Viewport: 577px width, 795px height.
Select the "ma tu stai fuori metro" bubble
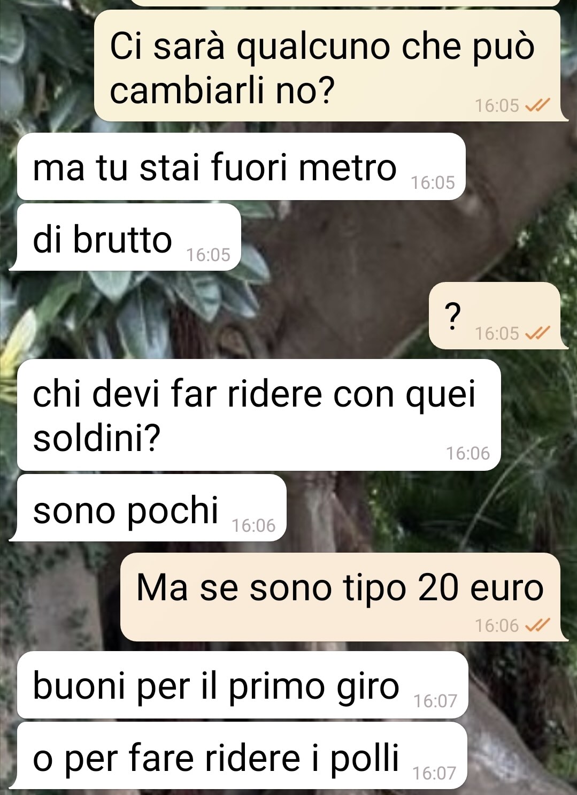click(x=241, y=166)
